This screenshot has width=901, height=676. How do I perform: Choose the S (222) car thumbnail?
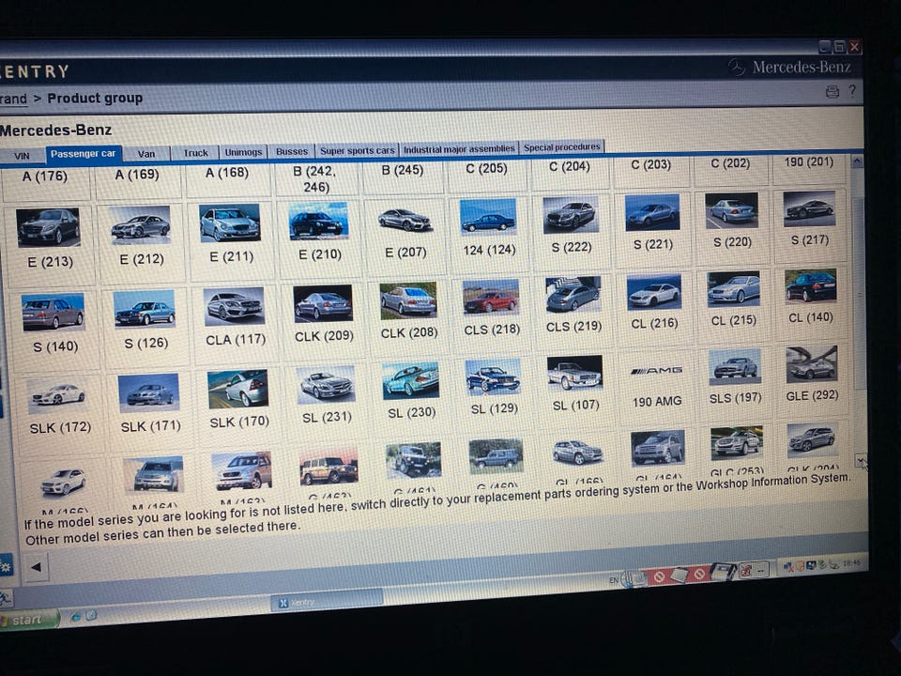pyautogui.click(x=571, y=214)
